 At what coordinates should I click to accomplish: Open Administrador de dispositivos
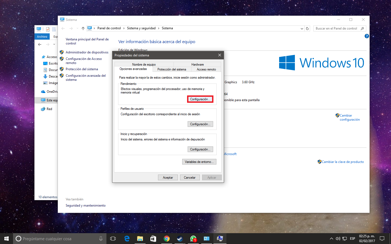[87, 52]
